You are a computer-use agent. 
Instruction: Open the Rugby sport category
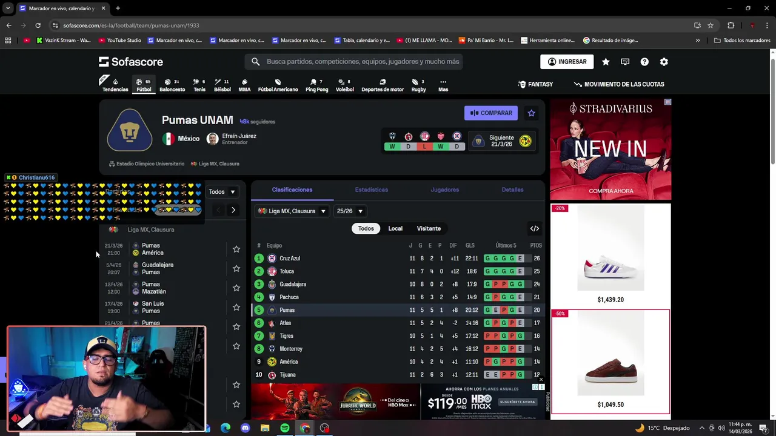pyautogui.click(x=419, y=85)
